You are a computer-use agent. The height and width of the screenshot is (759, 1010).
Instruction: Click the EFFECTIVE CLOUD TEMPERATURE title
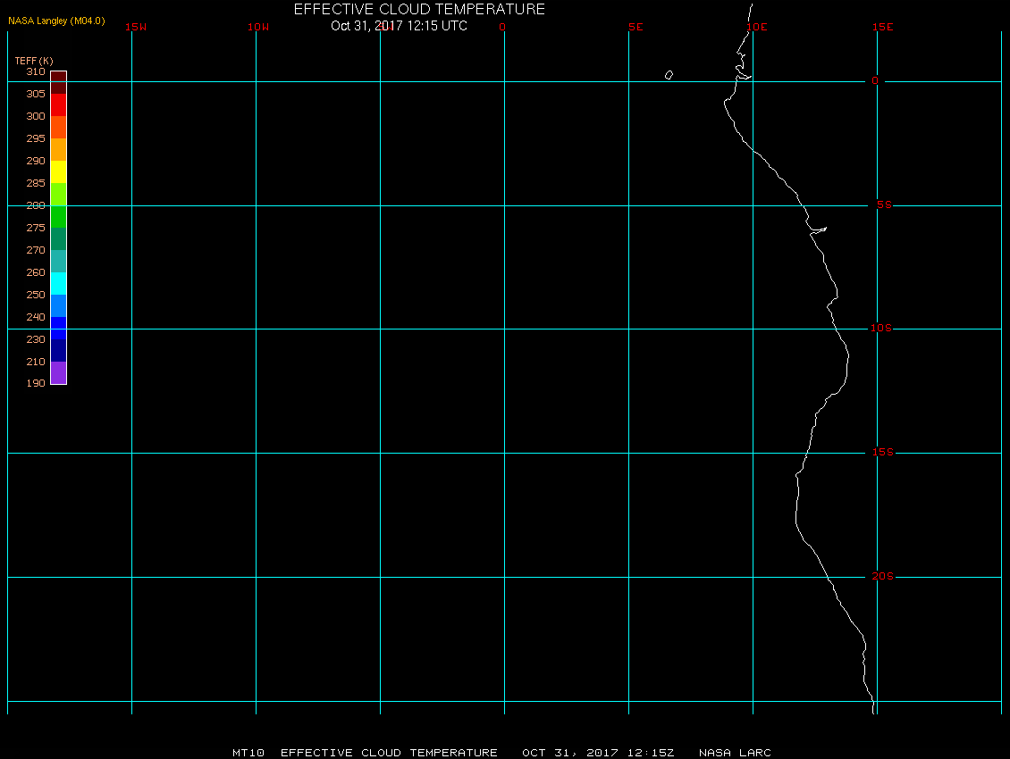(419, 9)
